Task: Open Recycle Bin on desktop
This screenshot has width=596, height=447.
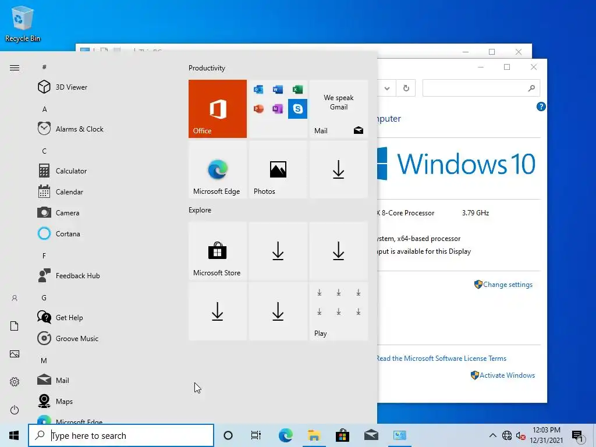Action: (x=23, y=24)
